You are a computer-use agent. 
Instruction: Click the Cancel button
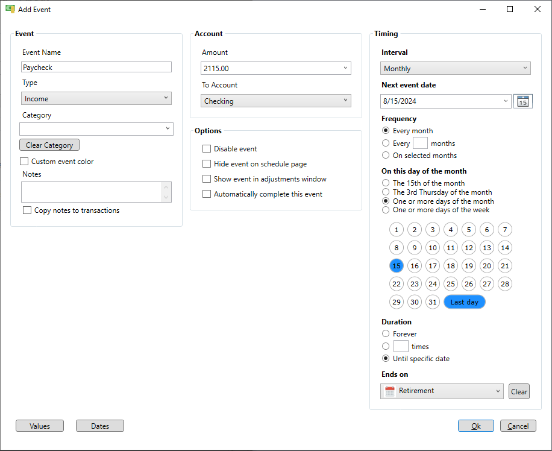(x=518, y=426)
